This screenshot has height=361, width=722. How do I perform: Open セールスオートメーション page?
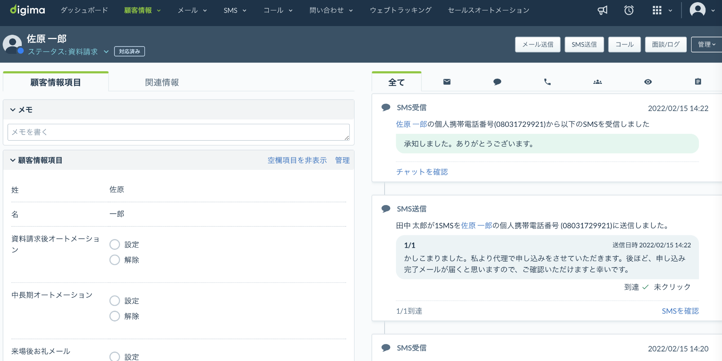[x=488, y=10]
